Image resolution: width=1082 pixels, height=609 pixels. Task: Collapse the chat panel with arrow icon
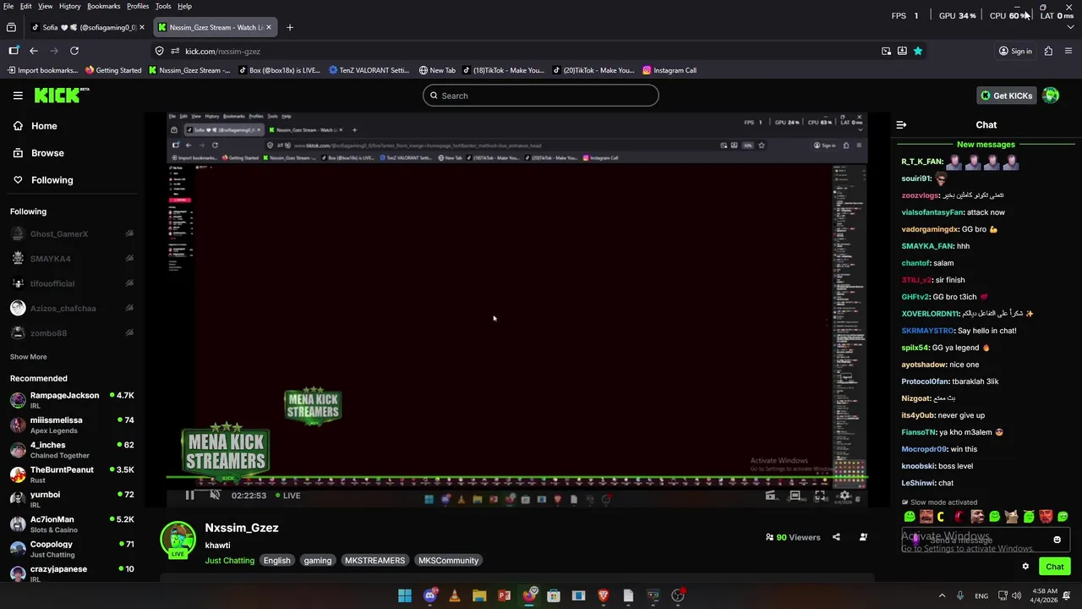pyautogui.click(x=901, y=124)
